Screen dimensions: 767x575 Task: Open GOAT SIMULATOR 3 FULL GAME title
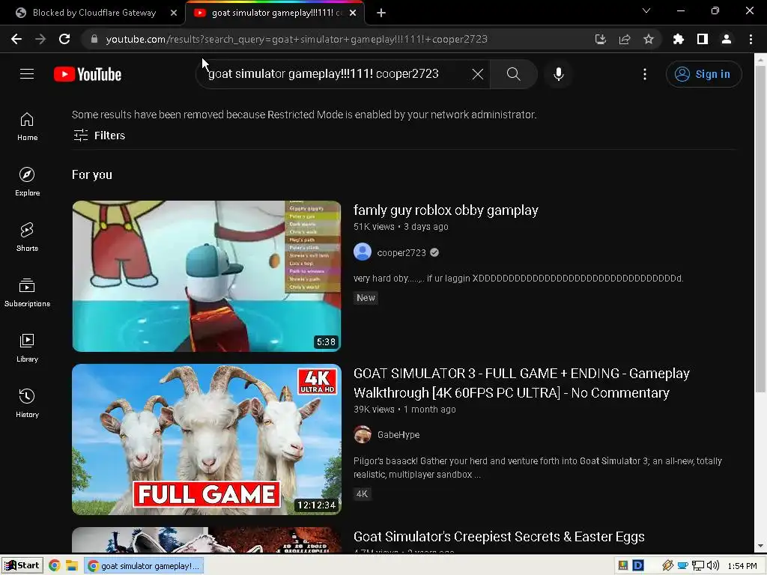pos(521,383)
